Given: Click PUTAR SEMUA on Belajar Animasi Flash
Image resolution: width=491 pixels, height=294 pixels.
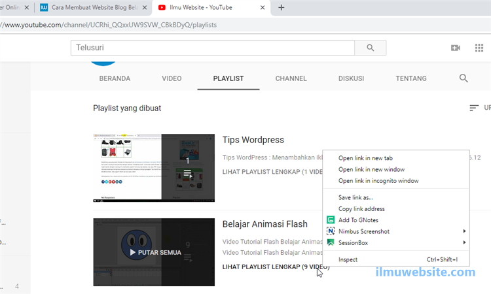Looking at the screenshot, I should pos(156,252).
